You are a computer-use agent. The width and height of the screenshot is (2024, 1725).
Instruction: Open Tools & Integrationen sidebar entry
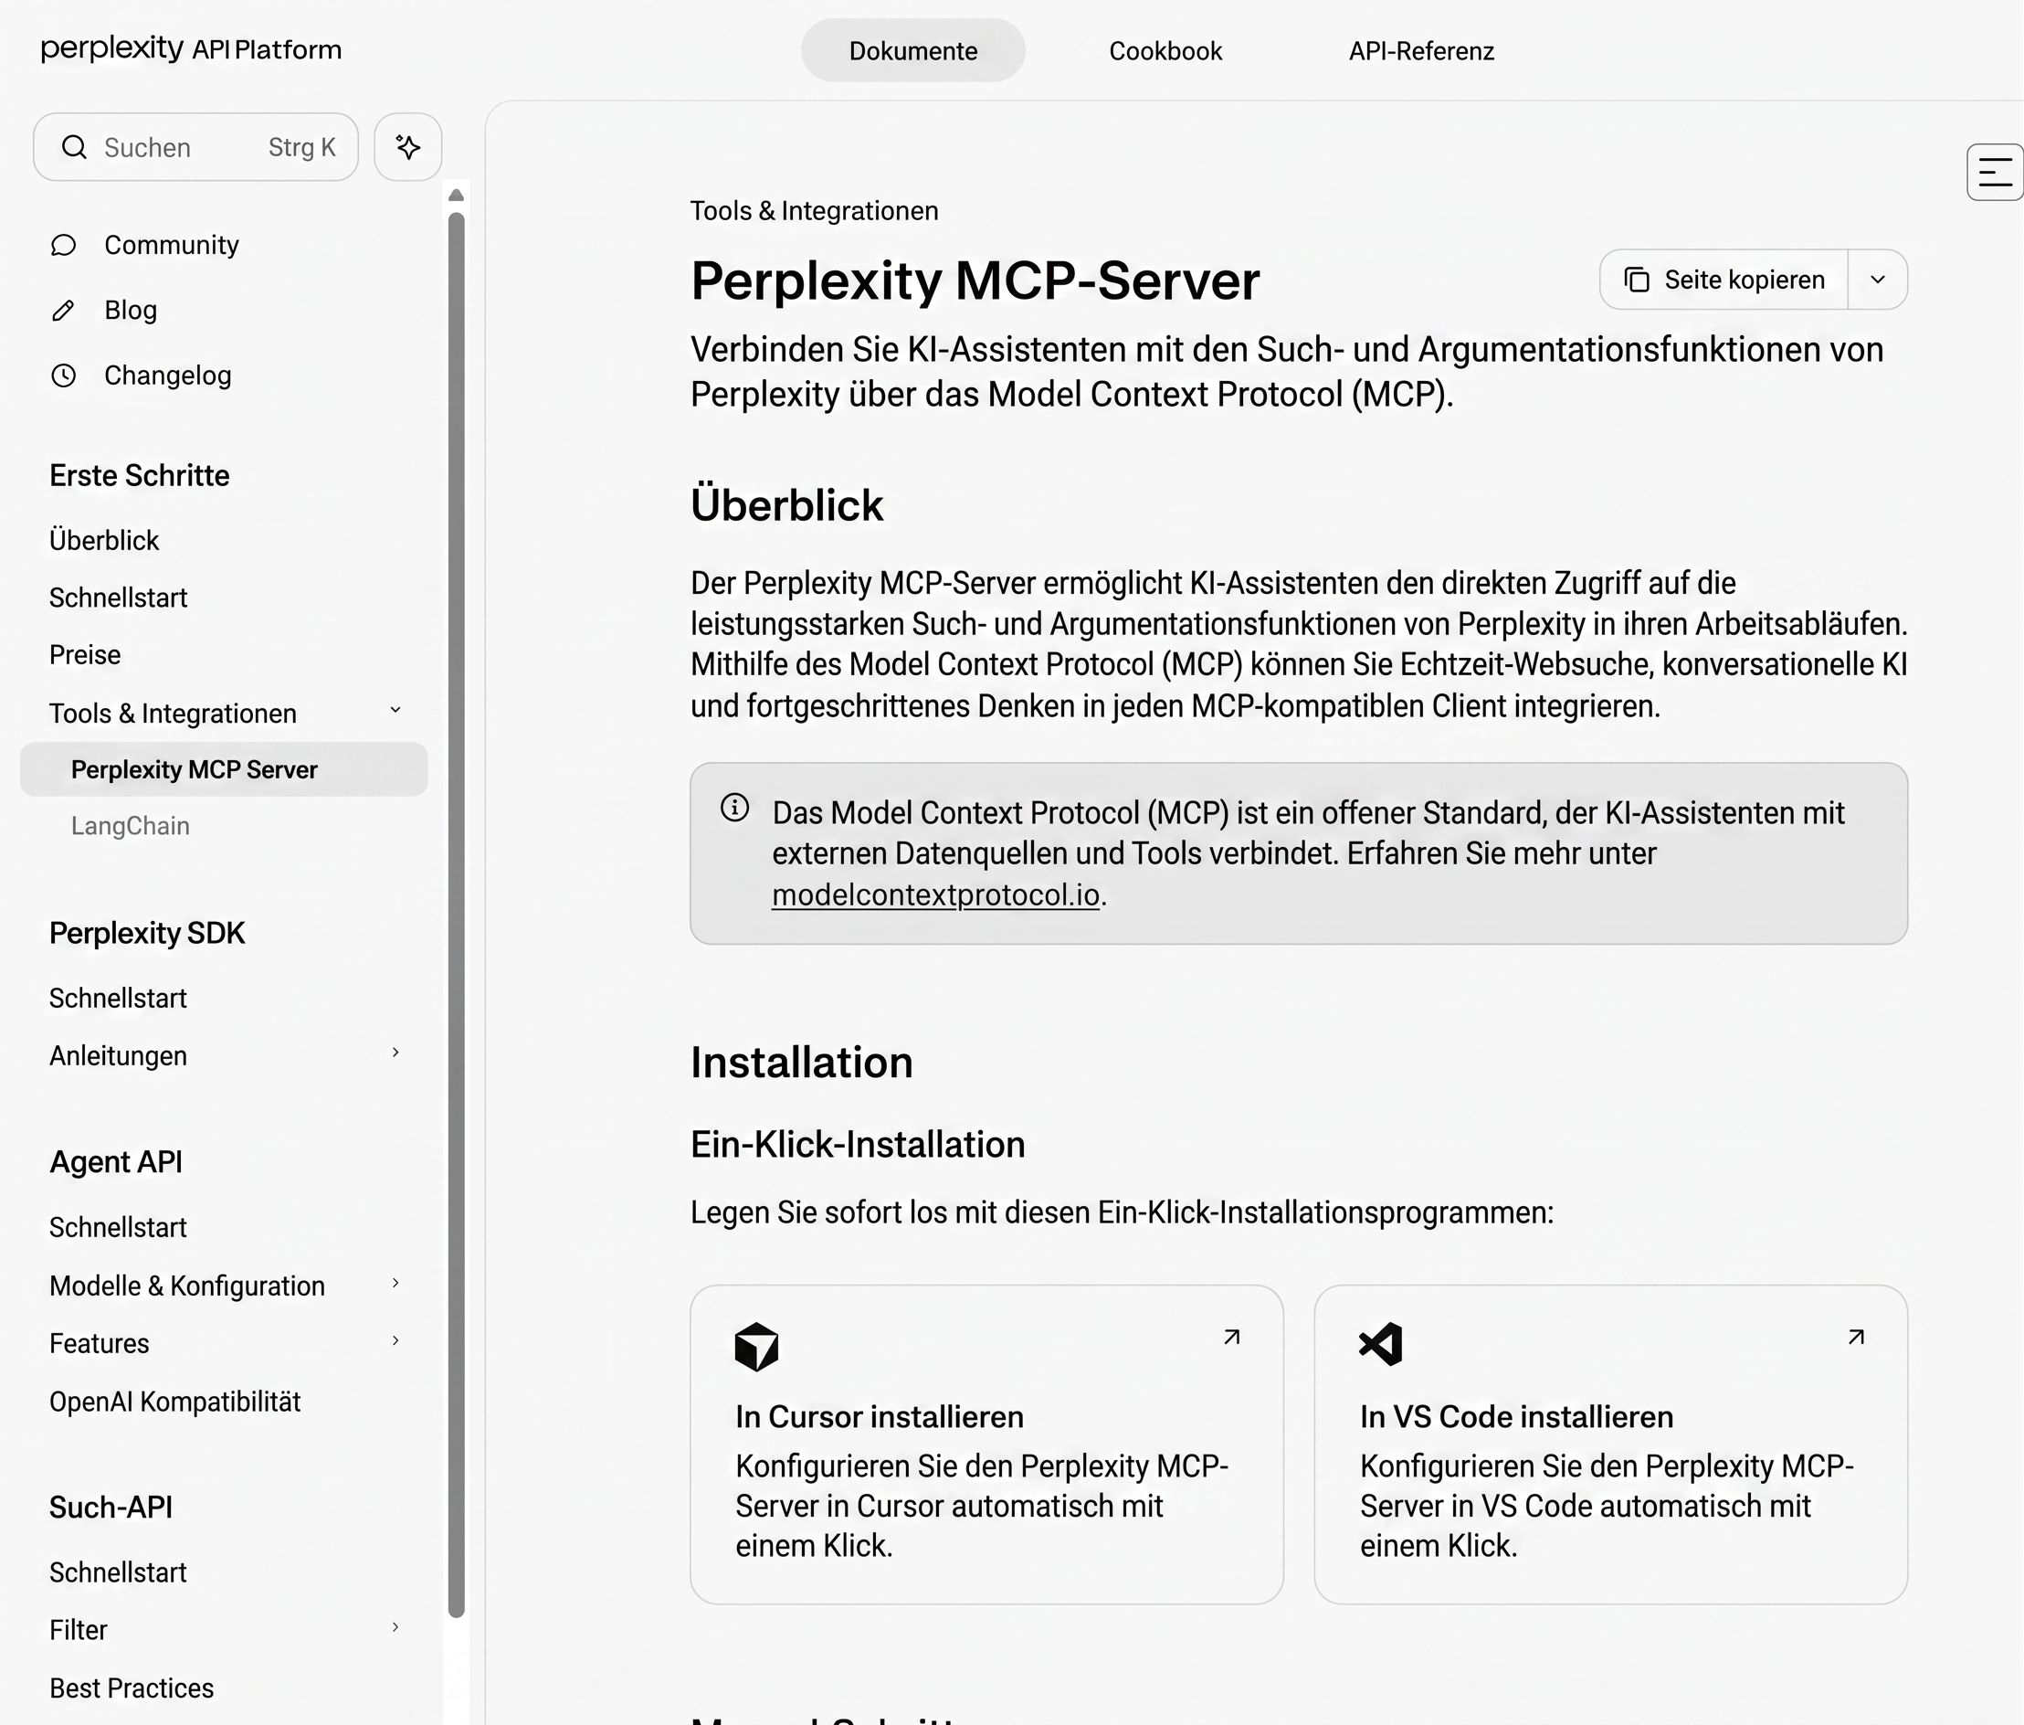(173, 714)
